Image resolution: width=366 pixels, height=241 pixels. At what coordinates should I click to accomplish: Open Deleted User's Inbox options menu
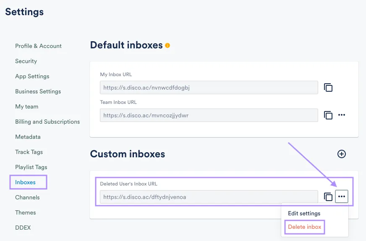pyautogui.click(x=342, y=196)
